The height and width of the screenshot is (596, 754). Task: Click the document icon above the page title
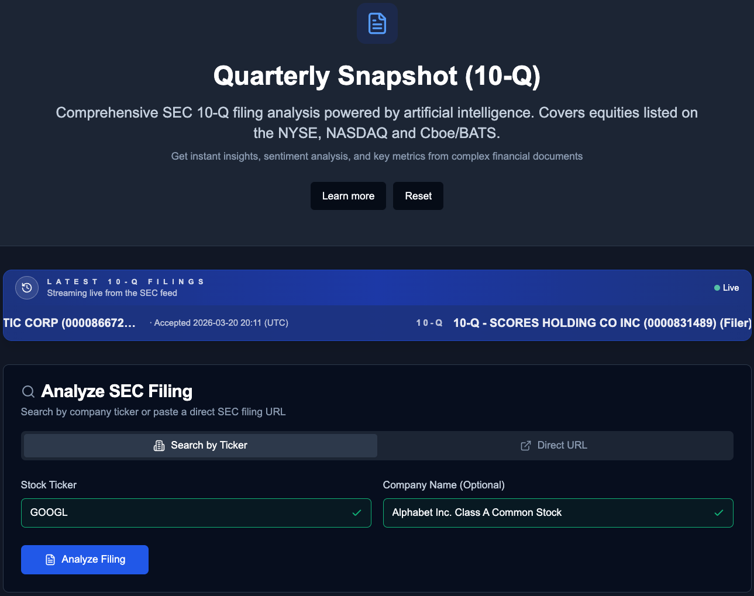pyautogui.click(x=377, y=23)
